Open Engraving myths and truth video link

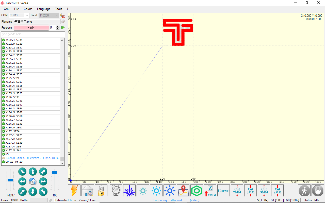(176, 200)
